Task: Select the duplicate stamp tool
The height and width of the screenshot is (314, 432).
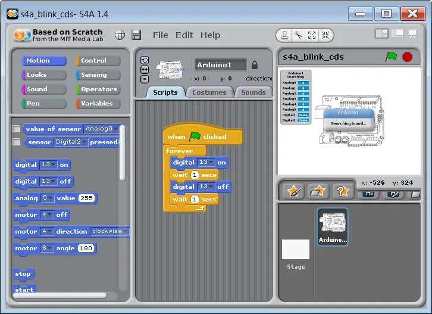Action: coord(284,35)
